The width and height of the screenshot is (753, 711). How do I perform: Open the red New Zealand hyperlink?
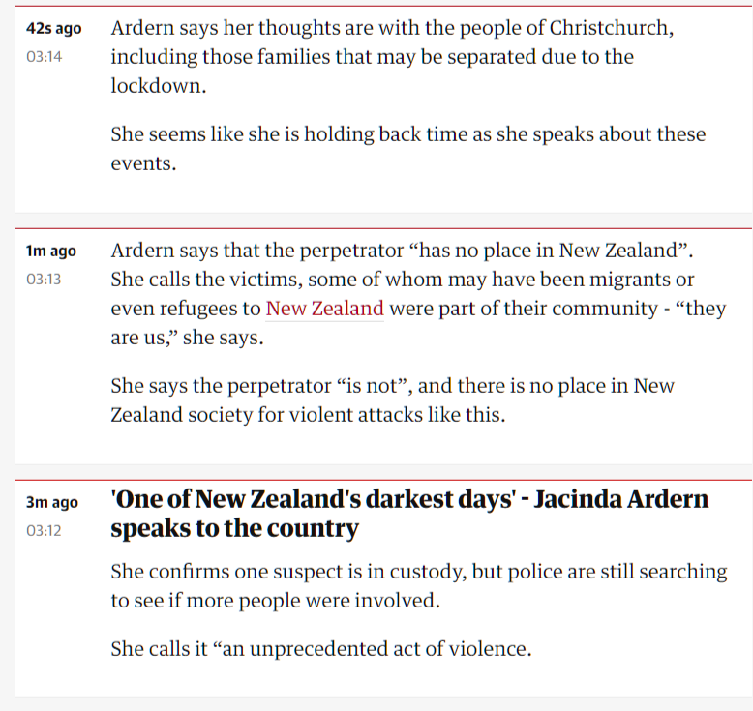324,309
